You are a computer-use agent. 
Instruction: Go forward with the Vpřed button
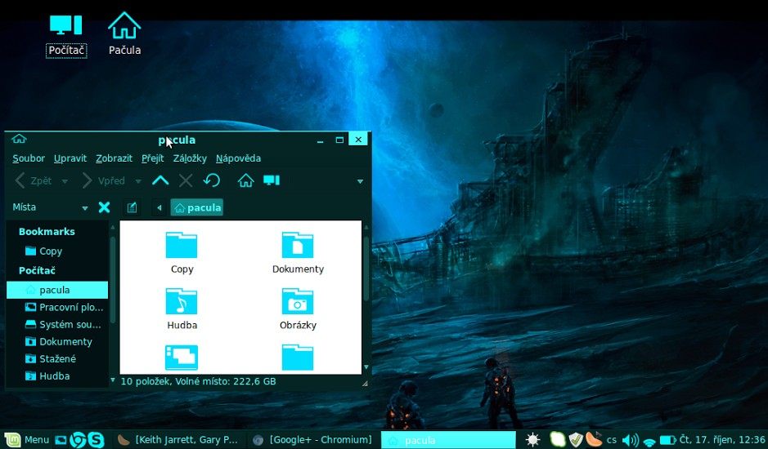(x=103, y=181)
